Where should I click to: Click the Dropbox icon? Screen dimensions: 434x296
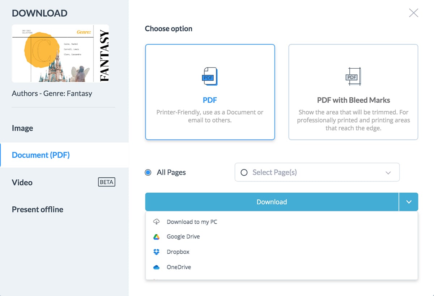156,252
